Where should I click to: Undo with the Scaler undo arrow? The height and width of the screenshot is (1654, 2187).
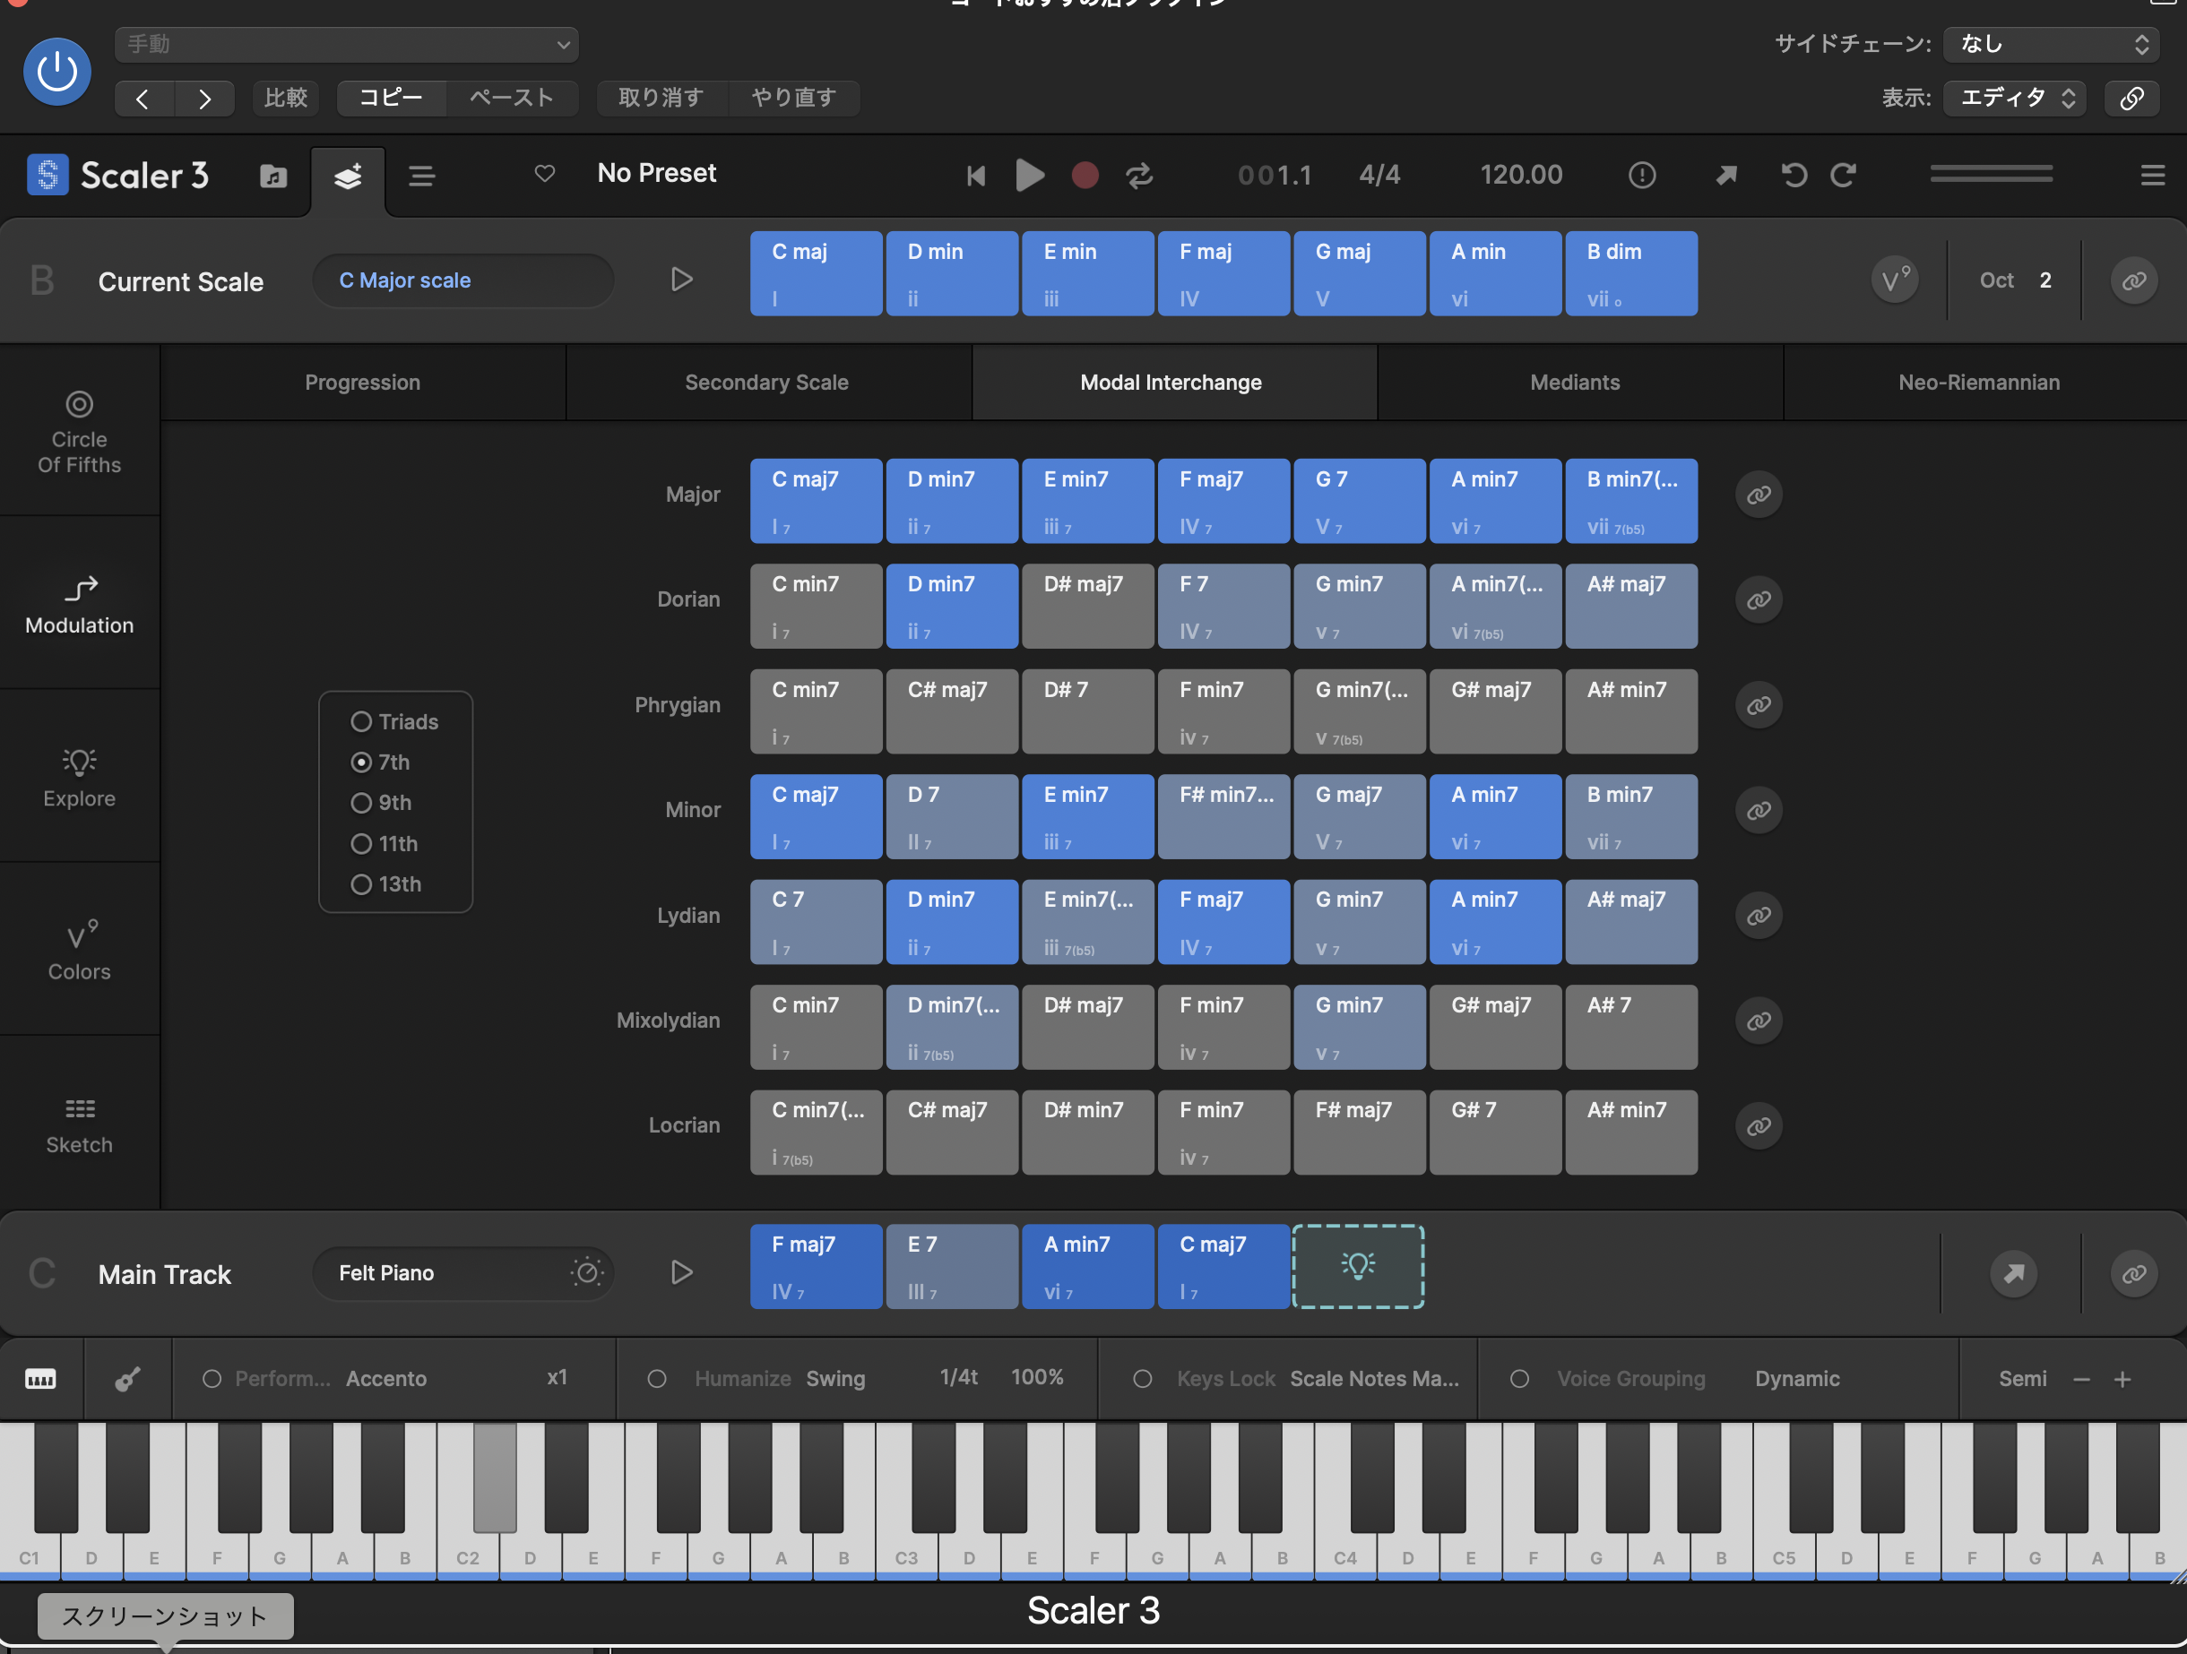(1794, 175)
